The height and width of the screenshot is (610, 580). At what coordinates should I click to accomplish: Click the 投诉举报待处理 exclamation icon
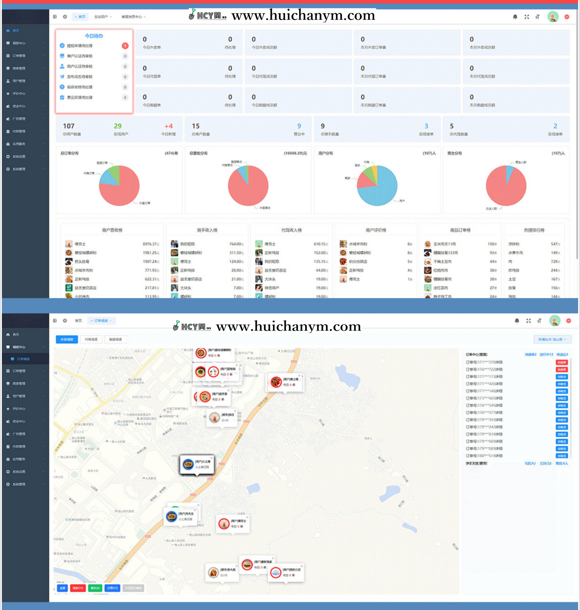click(x=62, y=87)
